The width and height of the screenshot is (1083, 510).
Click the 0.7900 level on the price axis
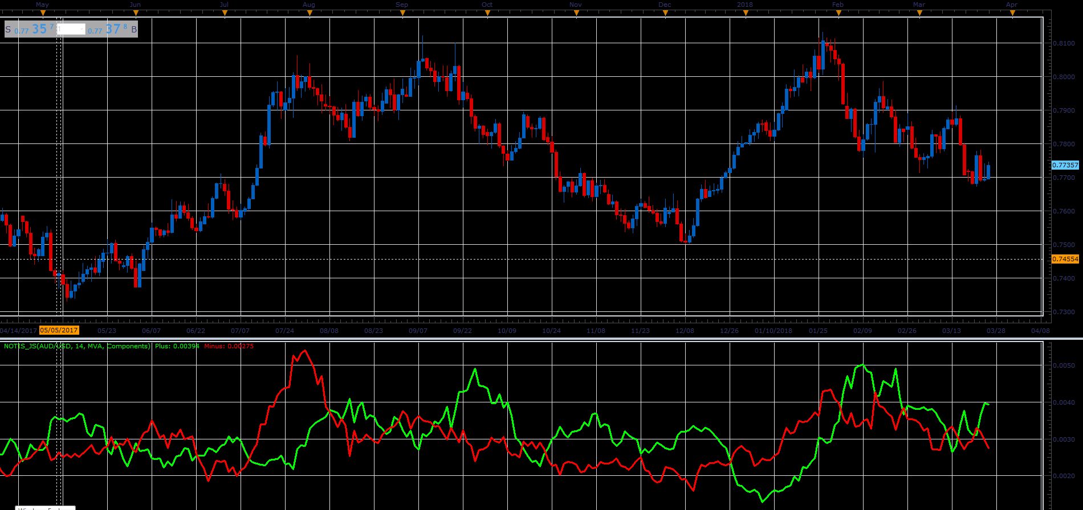(1064, 110)
